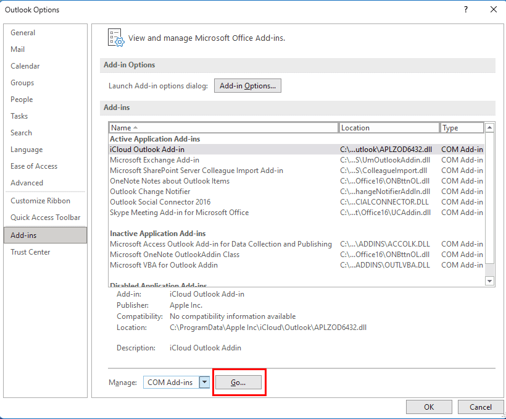Image resolution: width=506 pixels, height=419 pixels.
Task: Select SharePoint Server Colleague Import Add-in
Action: point(296,171)
